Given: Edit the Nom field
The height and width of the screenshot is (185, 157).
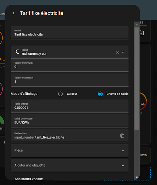Looking at the screenshot, I should [x=69, y=33].
